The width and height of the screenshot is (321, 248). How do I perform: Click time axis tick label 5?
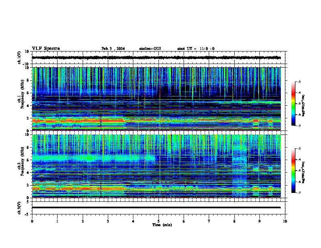[158, 221]
